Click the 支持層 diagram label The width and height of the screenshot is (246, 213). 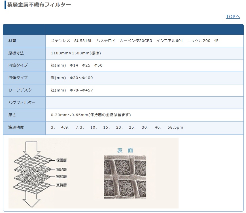(61, 185)
